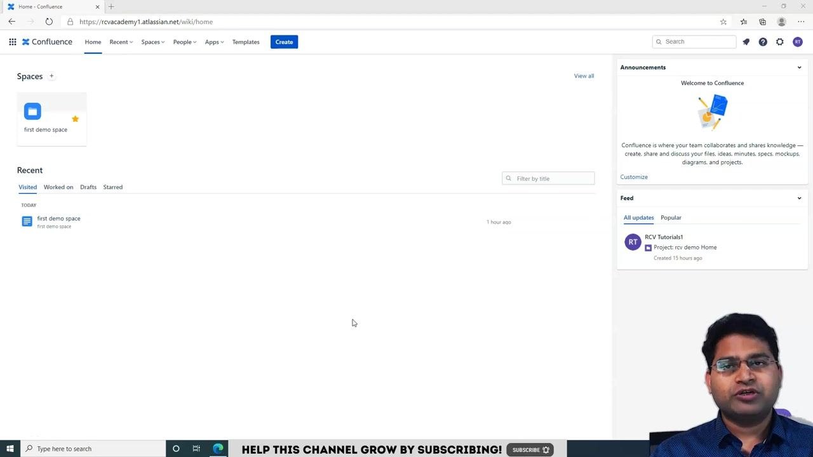Switch to the Worked on tab

pyautogui.click(x=58, y=187)
